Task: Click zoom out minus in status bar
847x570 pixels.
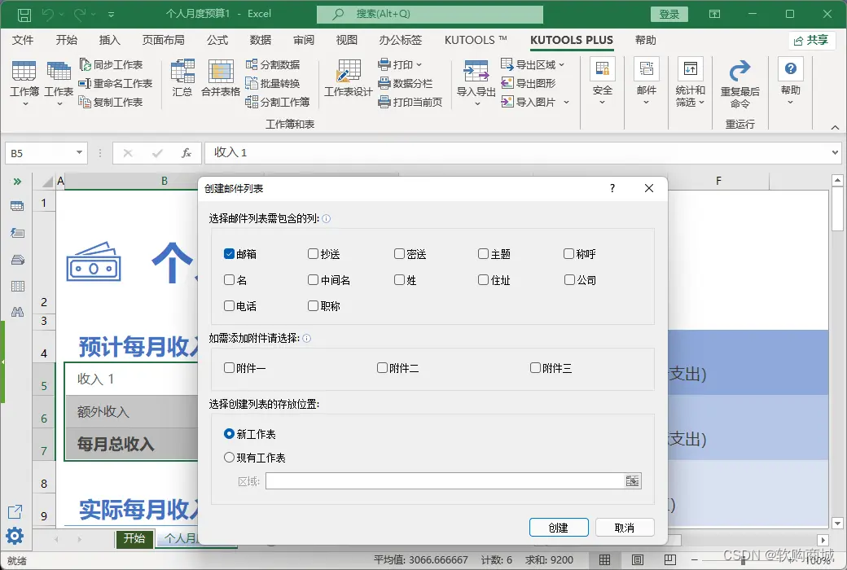Action: click(695, 559)
